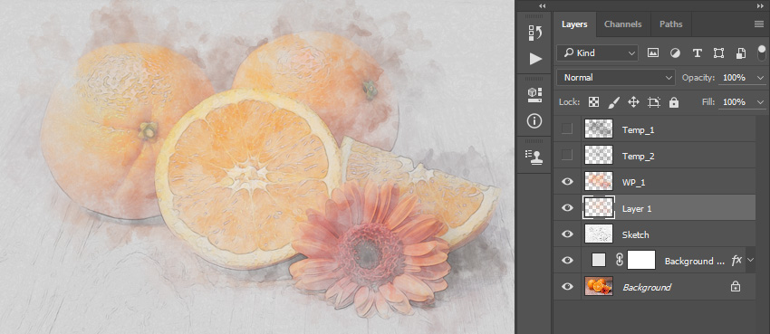Open the Kind filter dropdown
This screenshot has height=334, width=770.
pos(597,53)
